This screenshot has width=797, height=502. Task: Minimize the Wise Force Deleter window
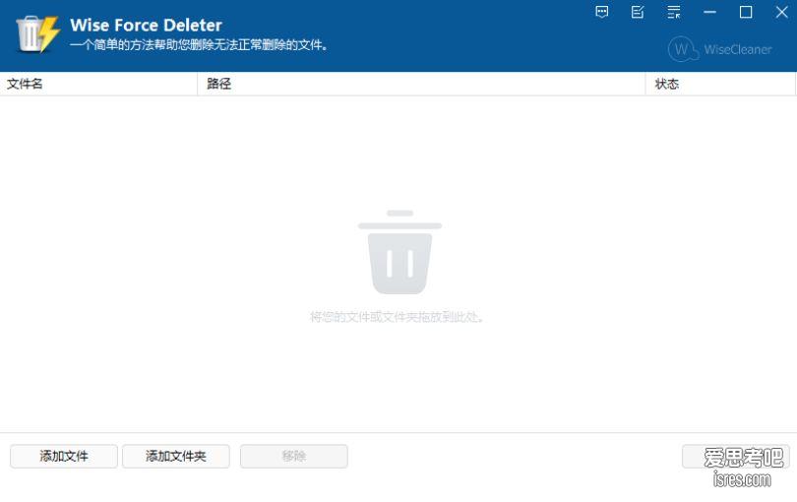pos(710,12)
